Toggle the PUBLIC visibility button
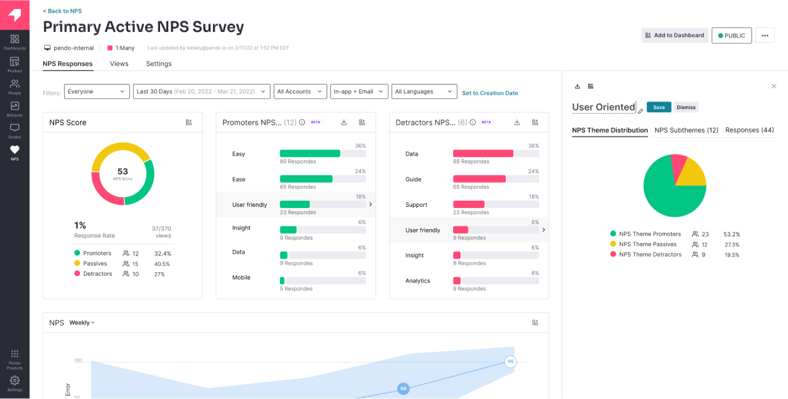788x399 pixels. click(731, 36)
